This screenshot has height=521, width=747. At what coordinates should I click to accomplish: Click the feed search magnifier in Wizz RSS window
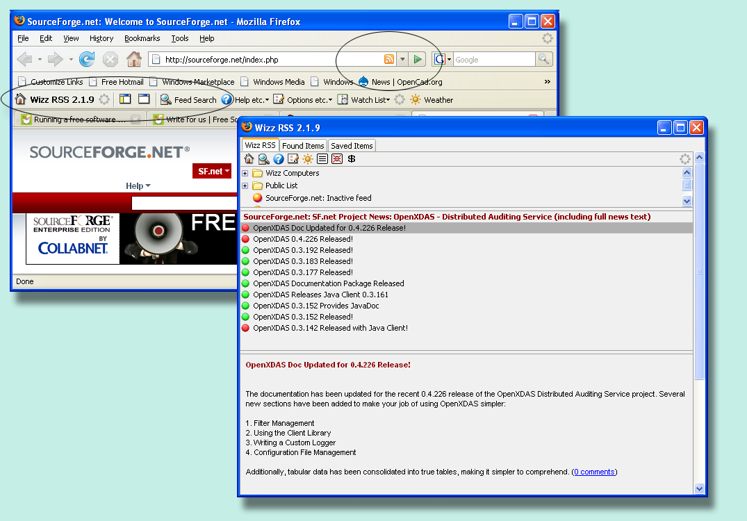coord(263,159)
